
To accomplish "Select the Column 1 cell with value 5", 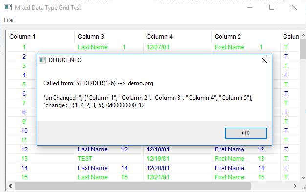I will pyautogui.click(x=24, y=85).
